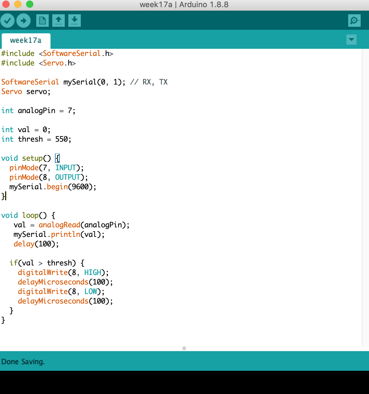Viewport: 369px width, 394px height.
Task: Click on the 'Servo servo;' line
Action: pos(26,92)
